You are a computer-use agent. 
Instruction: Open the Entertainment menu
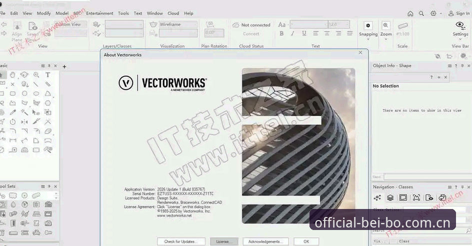pos(99,13)
